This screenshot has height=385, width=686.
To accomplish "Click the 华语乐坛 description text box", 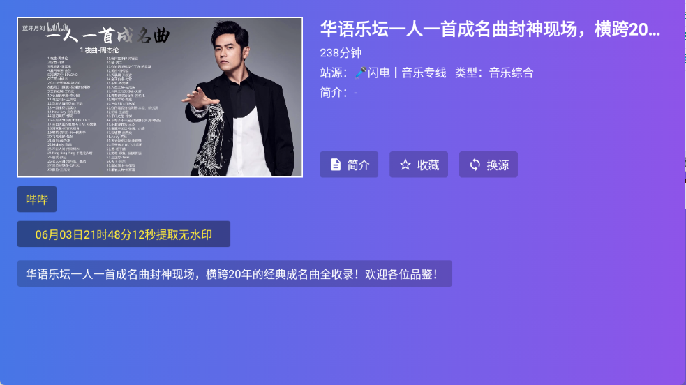I will coord(234,273).
